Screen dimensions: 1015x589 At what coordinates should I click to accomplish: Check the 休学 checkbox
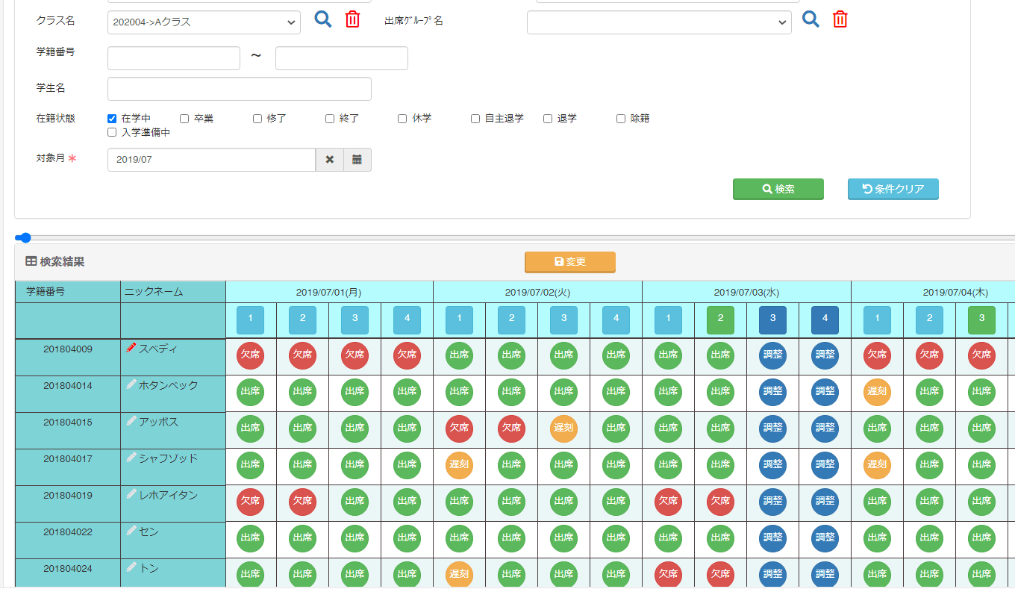click(x=402, y=119)
